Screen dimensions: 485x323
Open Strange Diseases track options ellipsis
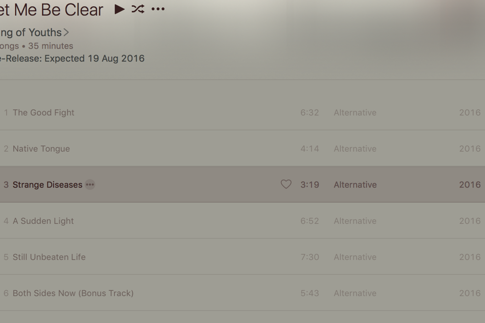tap(90, 185)
